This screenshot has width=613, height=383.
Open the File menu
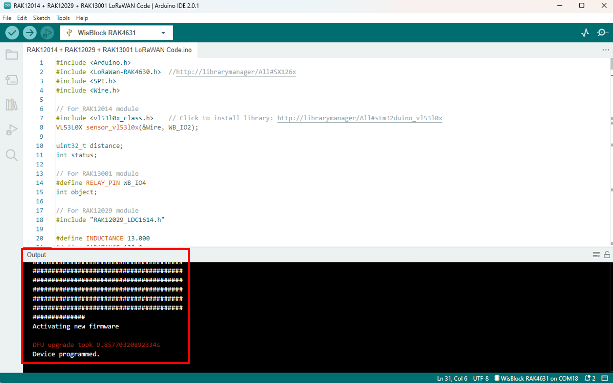point(7,18)
